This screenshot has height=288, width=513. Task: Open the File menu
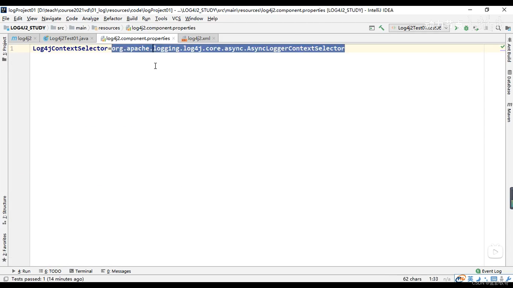(x=6, y=18)
